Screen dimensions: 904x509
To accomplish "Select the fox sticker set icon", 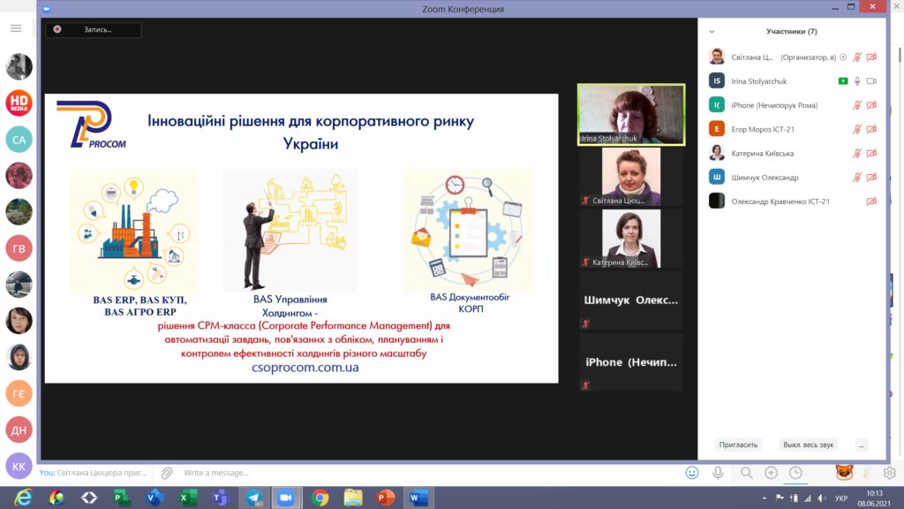I will pyautogui.click(x=844, y=473).
